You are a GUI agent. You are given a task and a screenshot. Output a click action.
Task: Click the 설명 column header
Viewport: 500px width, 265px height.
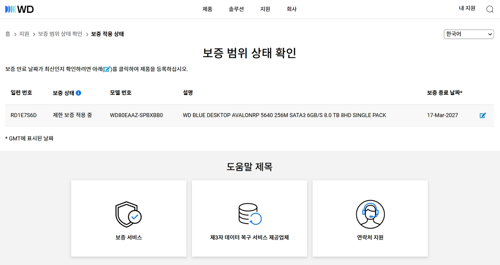click(188, 93)
